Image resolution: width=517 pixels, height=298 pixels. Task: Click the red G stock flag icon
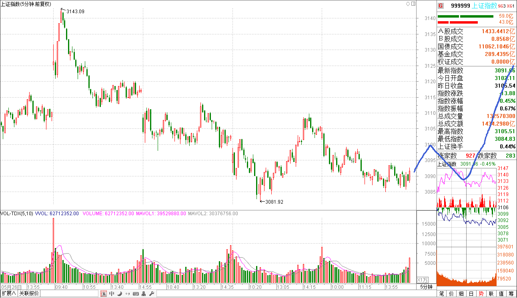coord(441,6)
